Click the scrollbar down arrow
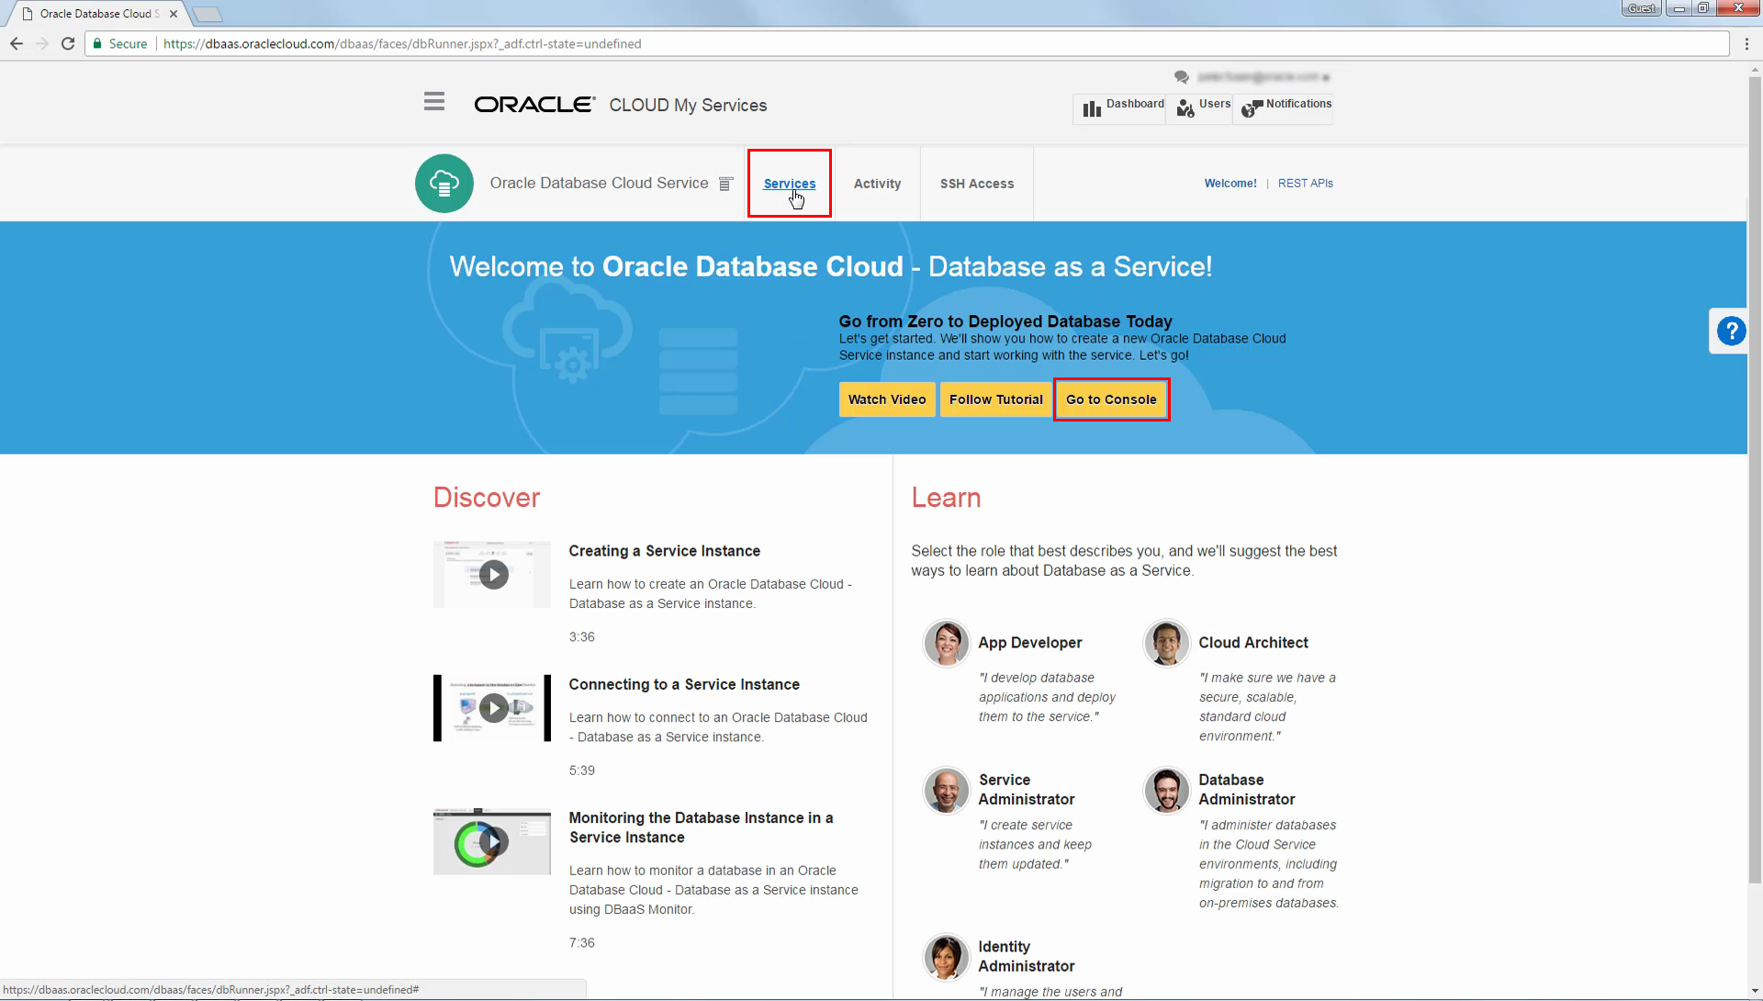 point(1755,993)
